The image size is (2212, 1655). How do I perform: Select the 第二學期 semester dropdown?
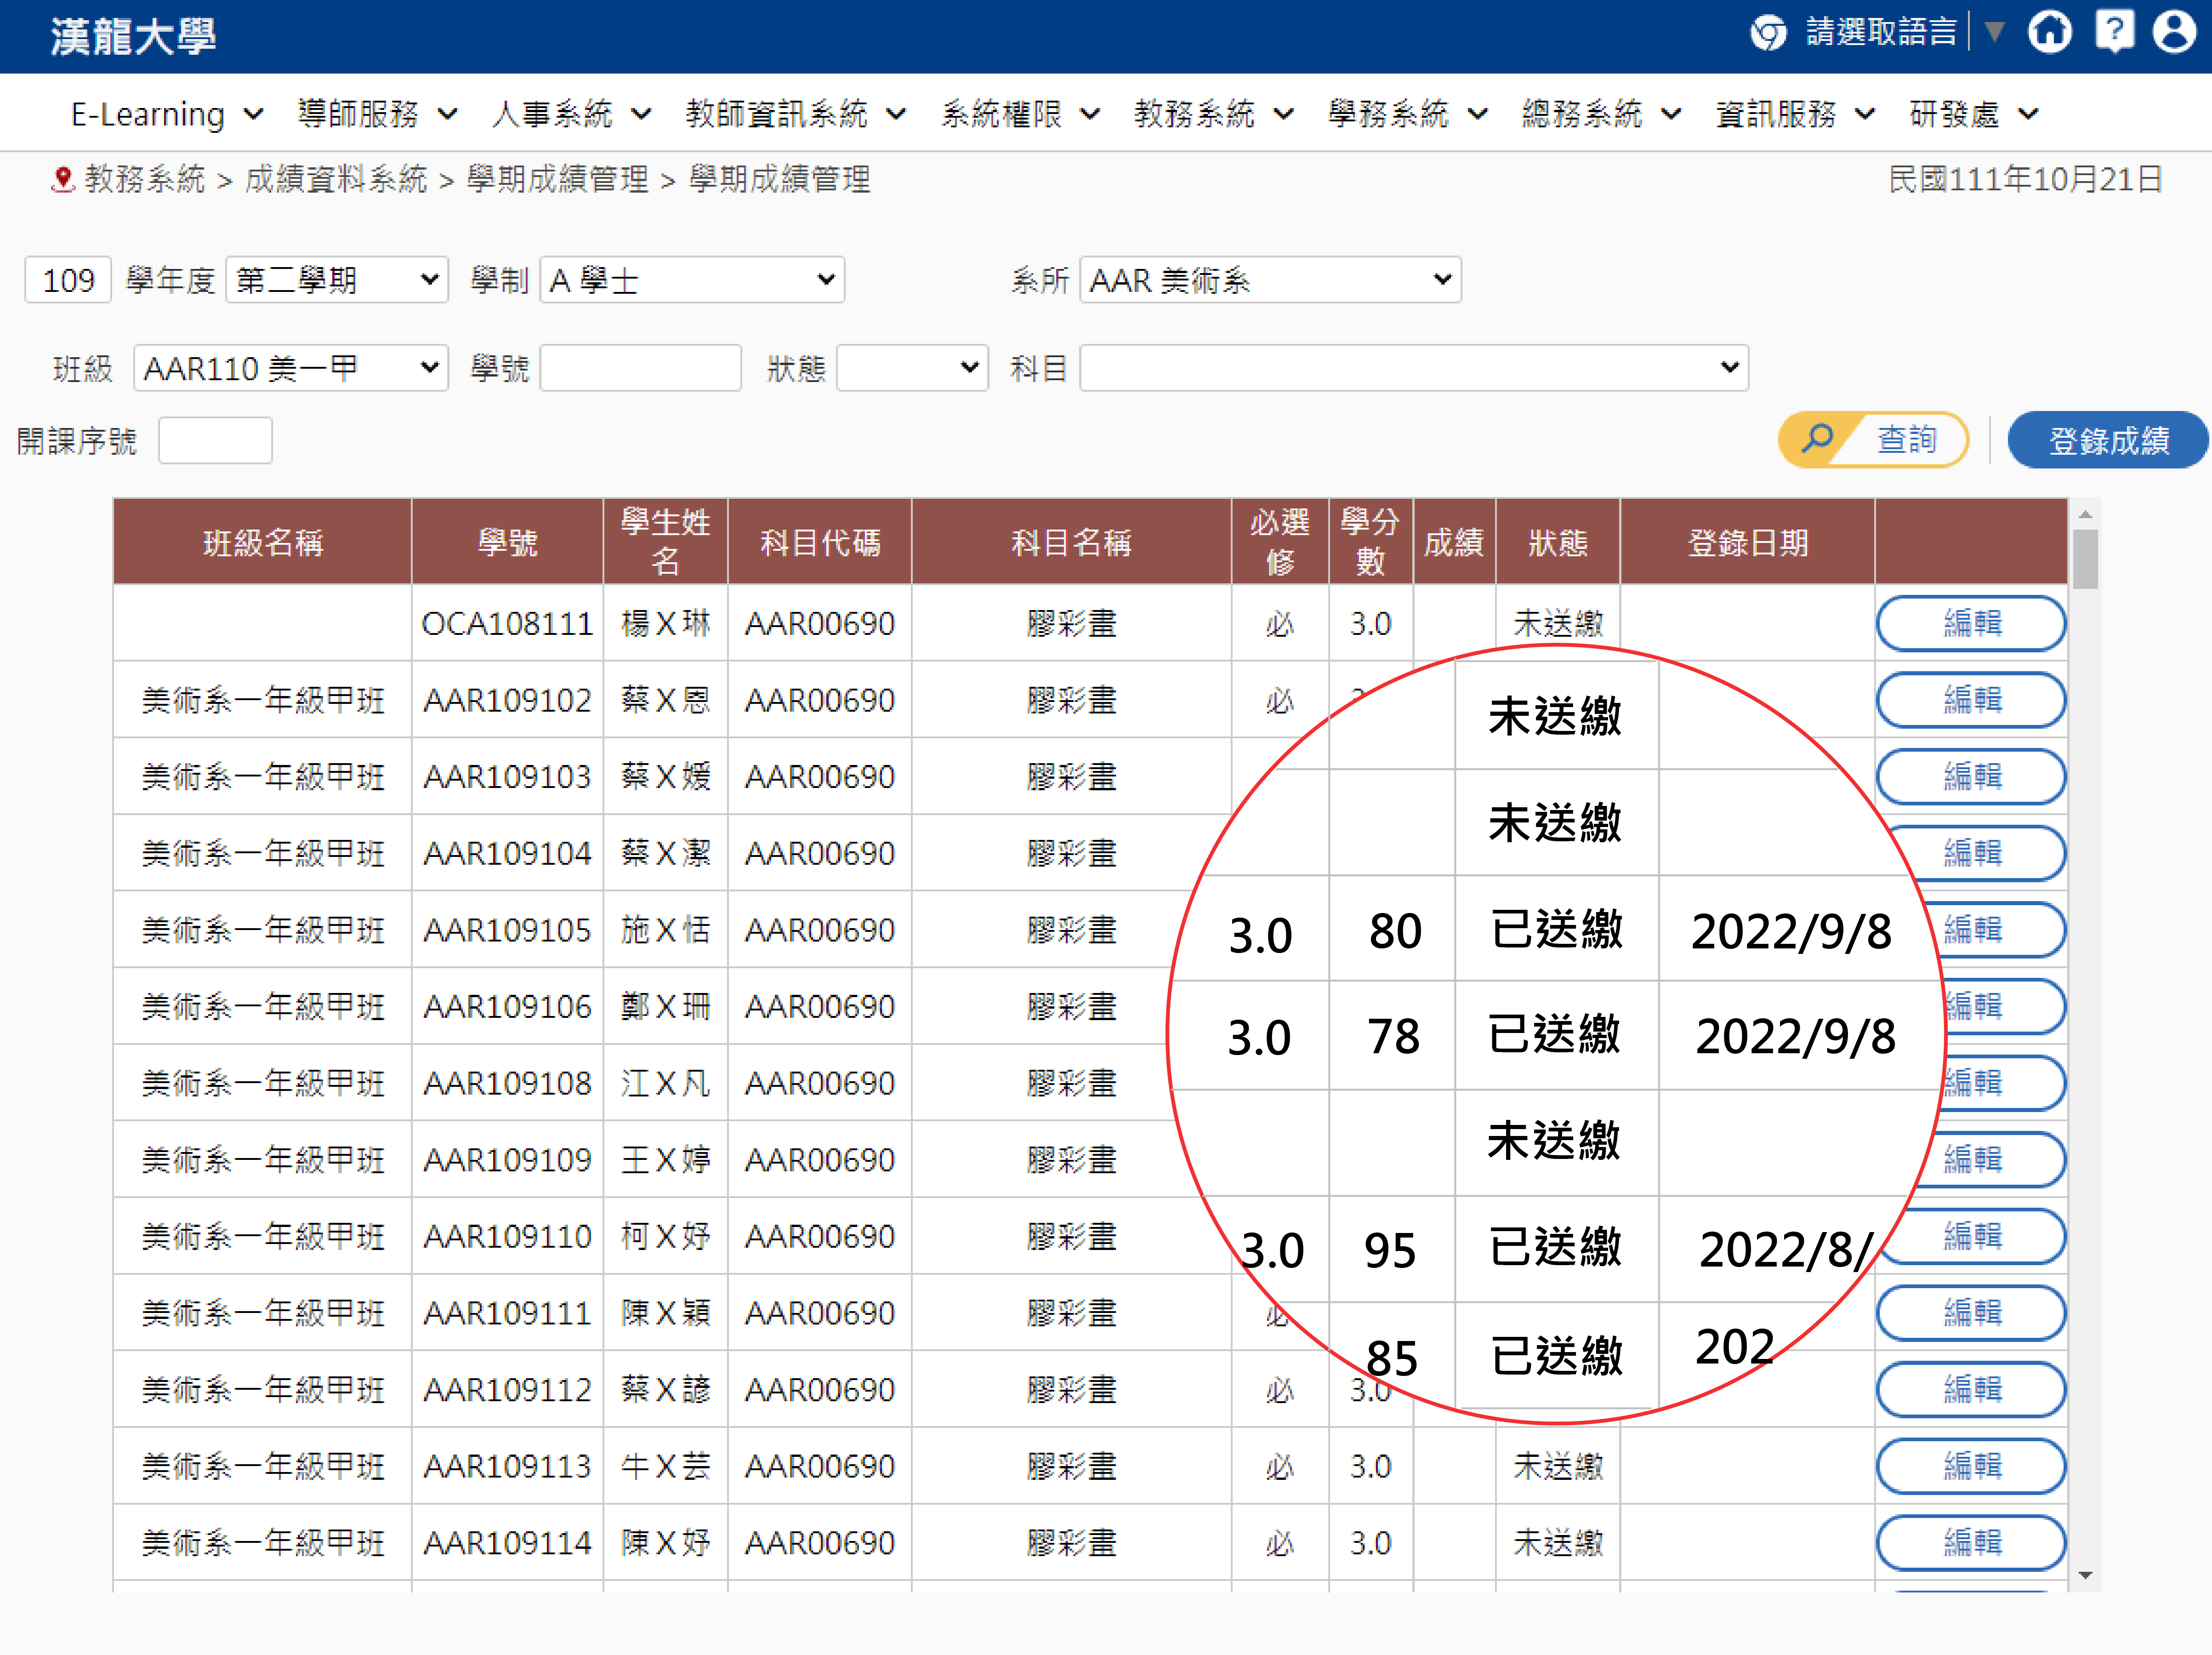point(337,280)
